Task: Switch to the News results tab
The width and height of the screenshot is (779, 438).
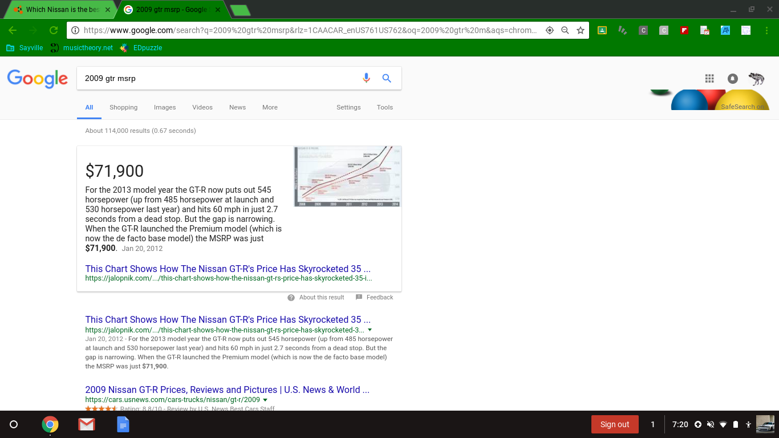Action: pos(238,107)
